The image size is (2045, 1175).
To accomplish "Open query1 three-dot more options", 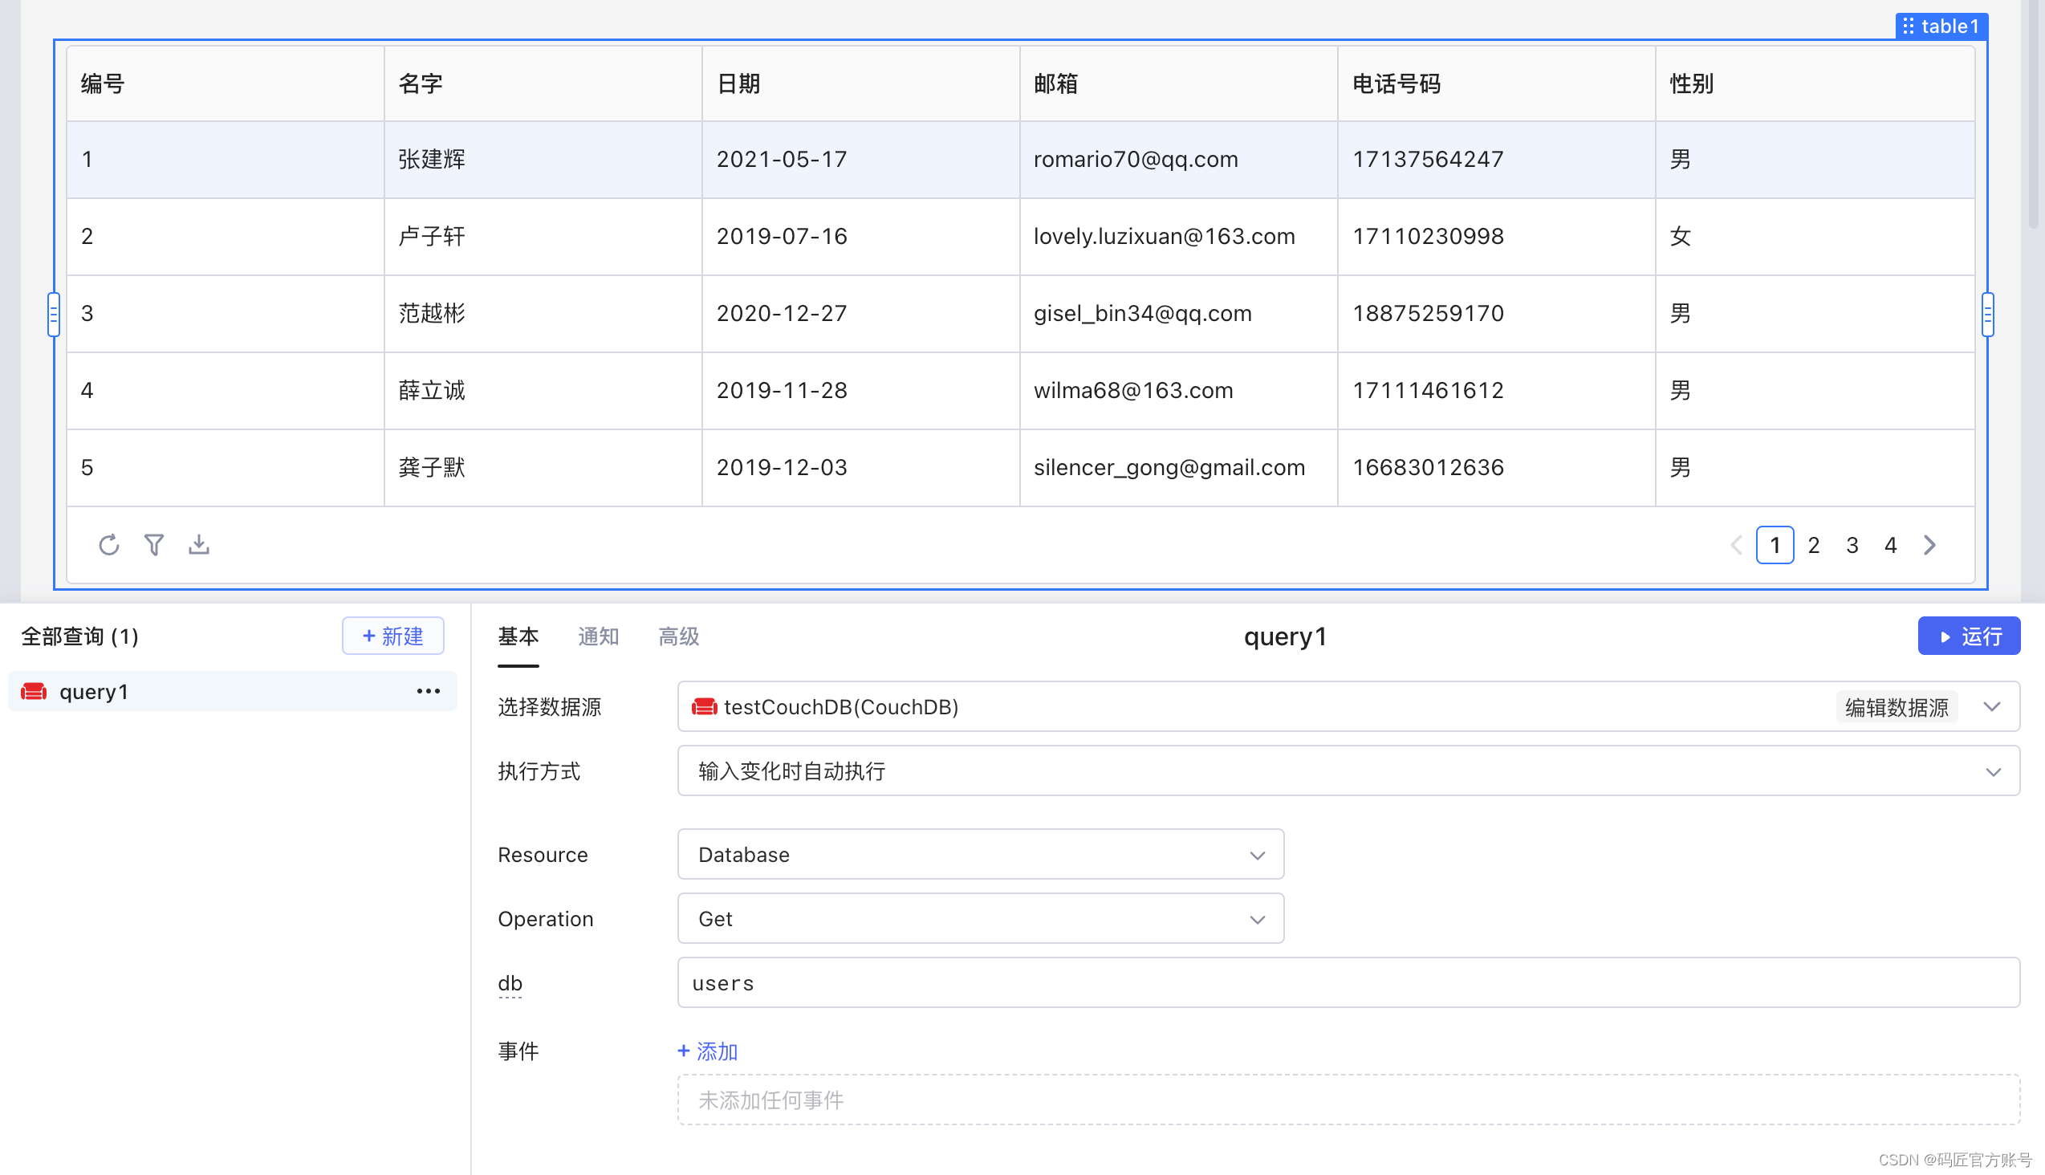I will click(x=429, y=692).
